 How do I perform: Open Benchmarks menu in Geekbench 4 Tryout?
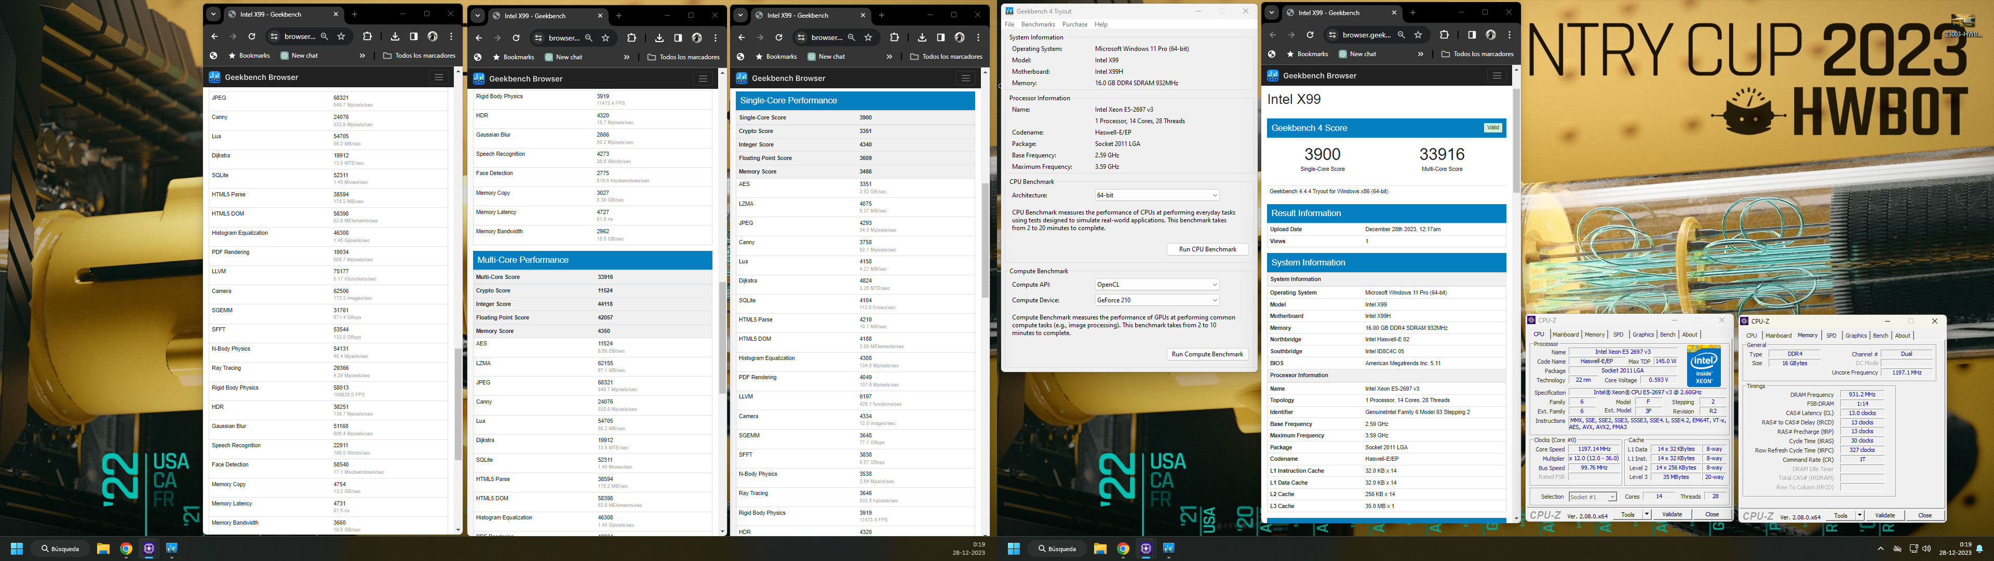pyautogui.click(x=1038, y=25)
